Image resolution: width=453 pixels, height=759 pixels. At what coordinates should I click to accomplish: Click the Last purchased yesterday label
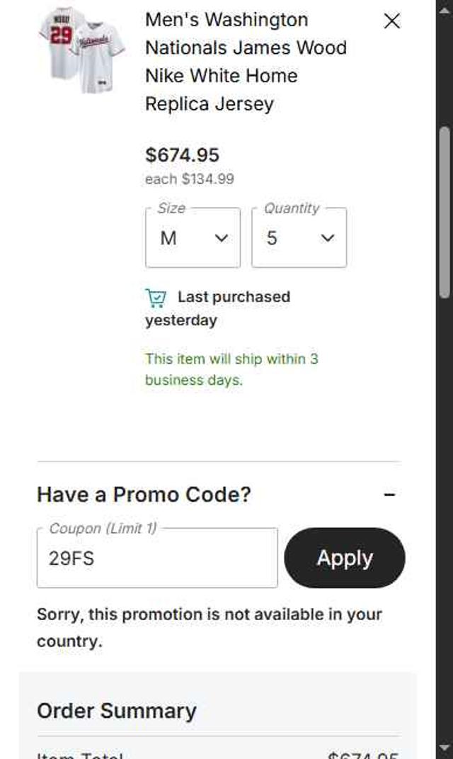(x=219, y=308)
